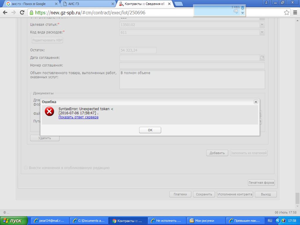Click the green padlock security icon
Image resolution: width=300 pixels, height=225 pixels.
click(32, 13)
